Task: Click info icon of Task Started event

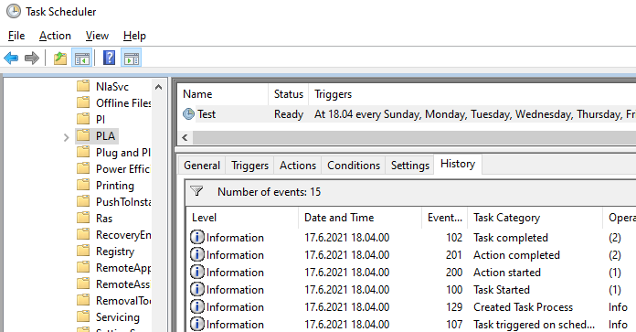Action: click(197, 289)
